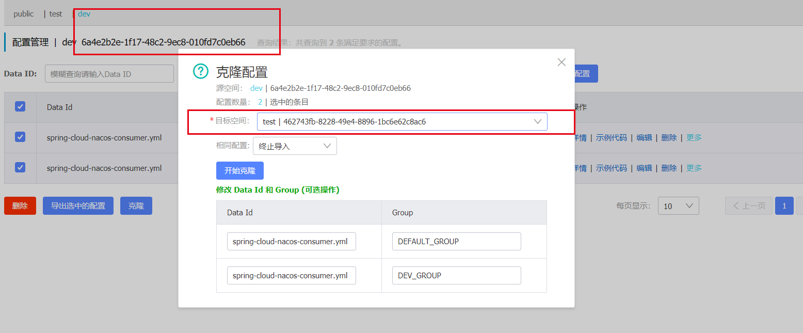The image size is (803, 333).
Task: Click the 修改 Data Id 和 Group (可选操作) heading
Action: 278,190
